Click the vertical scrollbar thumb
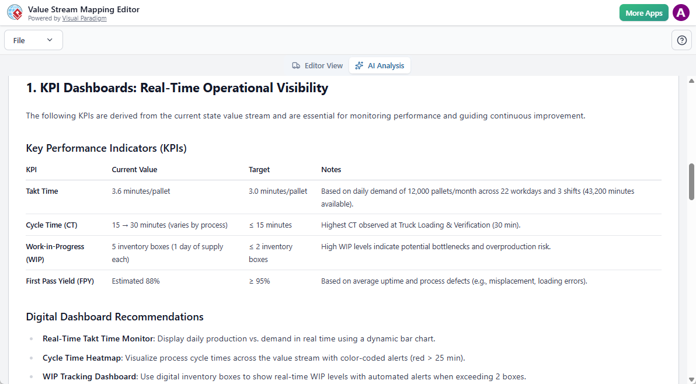The height and width of the screenshot is (384, 696). [x=692, y=181]
